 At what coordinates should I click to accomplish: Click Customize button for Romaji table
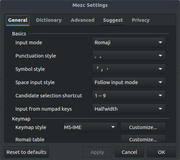pos(143,139)
